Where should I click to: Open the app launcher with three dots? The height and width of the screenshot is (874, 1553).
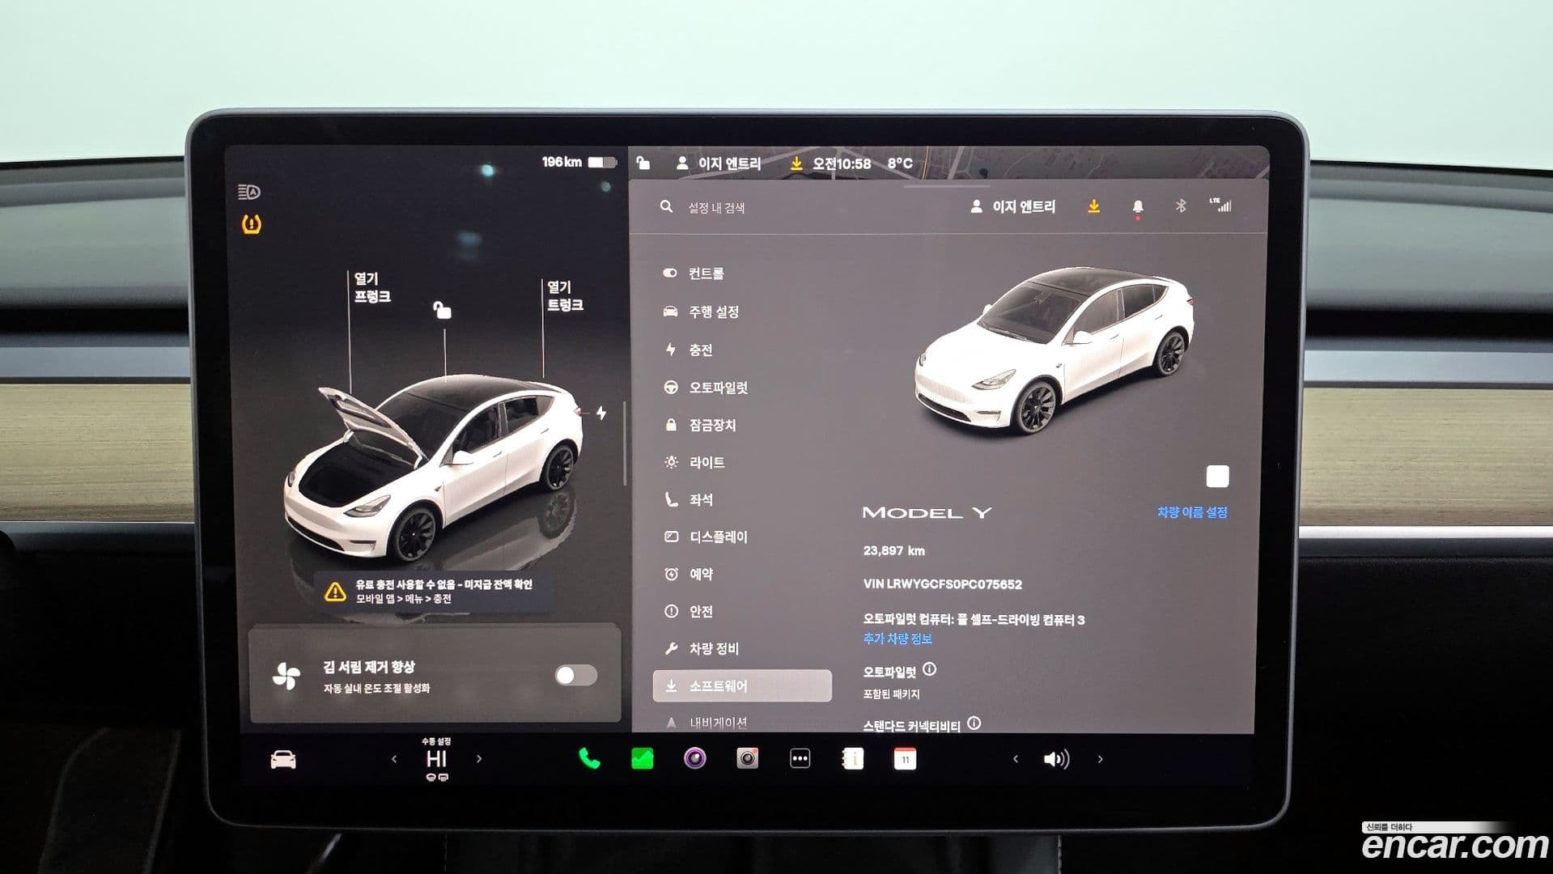click(x=800, y=758)
